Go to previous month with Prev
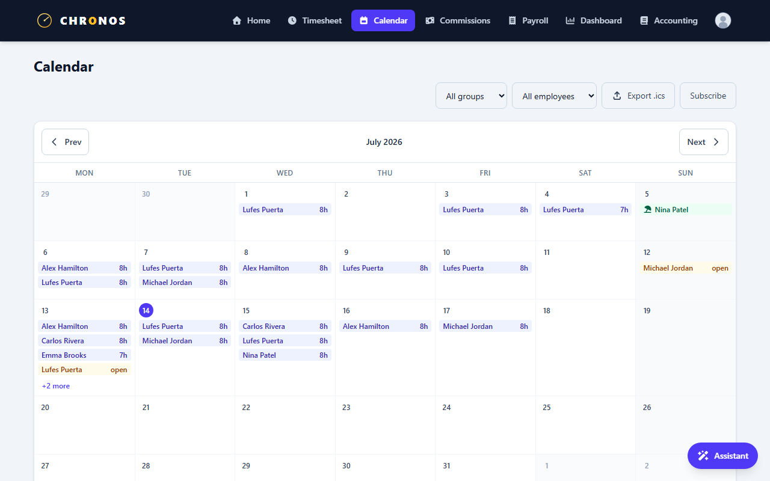Image resolution: width=770 pixels, height=481 pixels. 65,142
